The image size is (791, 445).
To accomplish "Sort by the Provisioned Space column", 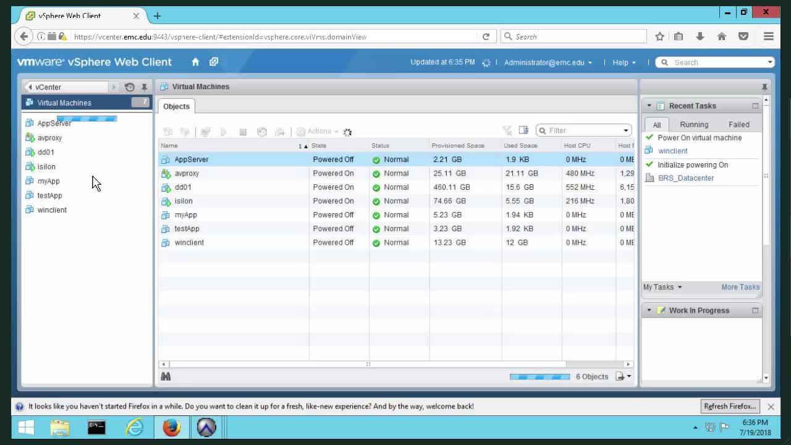I will point(465,146).
